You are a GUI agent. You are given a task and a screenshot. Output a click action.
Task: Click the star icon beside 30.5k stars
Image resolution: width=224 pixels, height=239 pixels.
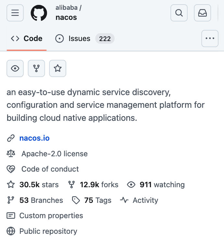point(11,185)
